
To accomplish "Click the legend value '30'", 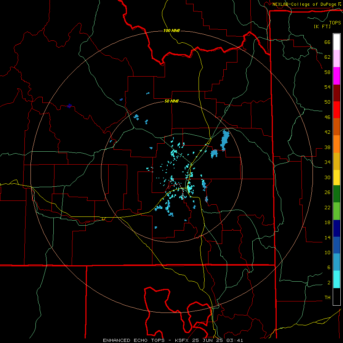I will click(x=327, y=177).
